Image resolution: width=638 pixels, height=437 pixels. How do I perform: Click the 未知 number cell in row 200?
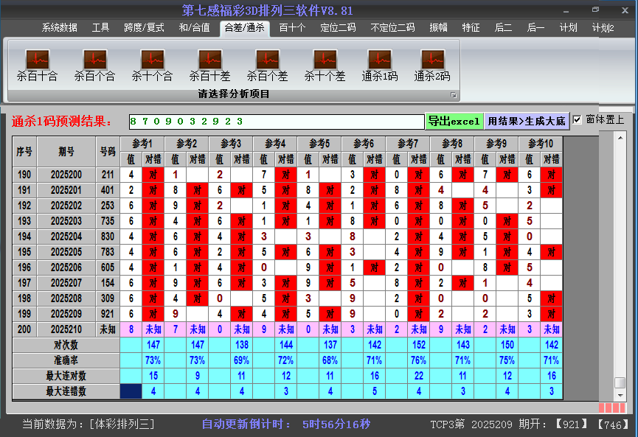pyautogui.click(x=108, y=329)
